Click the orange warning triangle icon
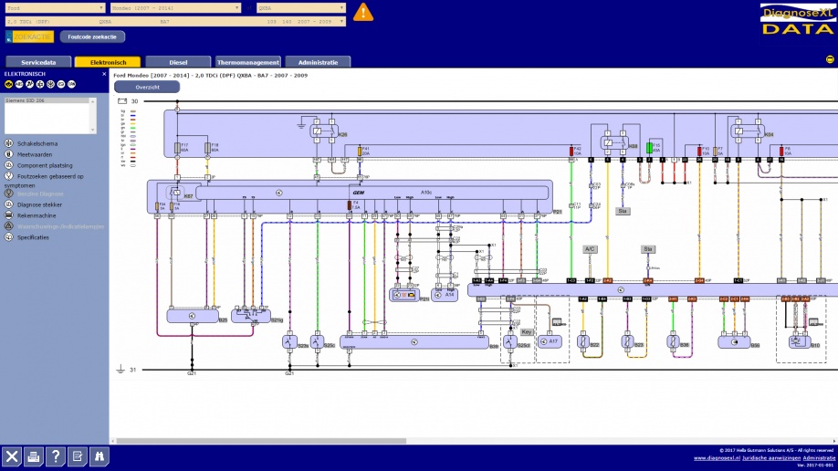838x471 pixels. click(x=363, y=12)
